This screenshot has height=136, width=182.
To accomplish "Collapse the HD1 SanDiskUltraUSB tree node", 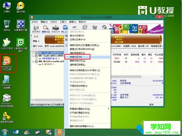I will pos(33,56).
